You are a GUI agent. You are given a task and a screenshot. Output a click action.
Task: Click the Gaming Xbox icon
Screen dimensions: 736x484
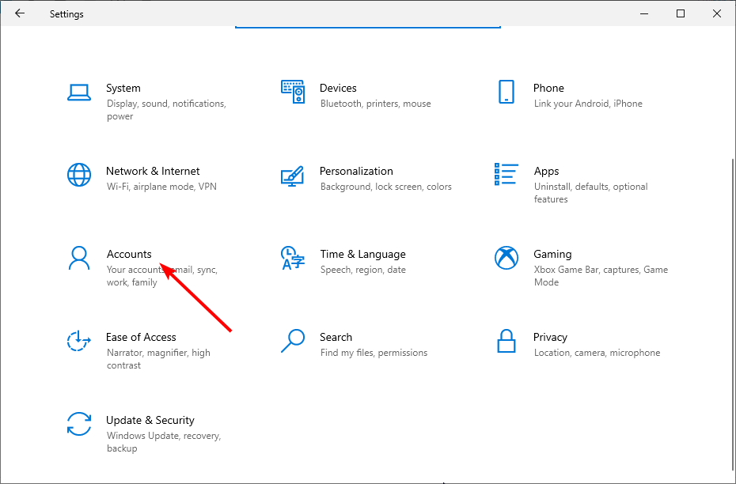click(506, 258)
